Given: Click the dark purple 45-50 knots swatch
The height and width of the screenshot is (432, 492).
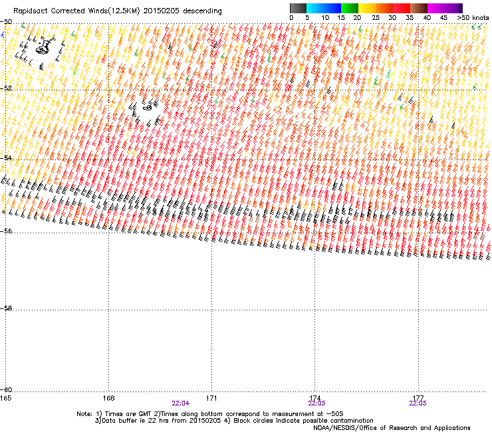Looking at the screenshot, I should coord(453,8).
